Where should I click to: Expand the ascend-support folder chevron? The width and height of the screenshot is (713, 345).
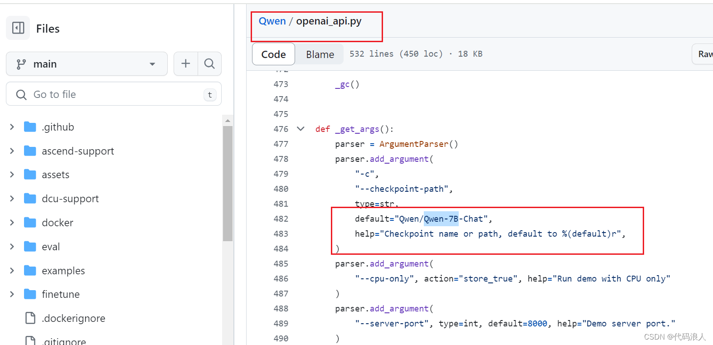coord(12,151)
